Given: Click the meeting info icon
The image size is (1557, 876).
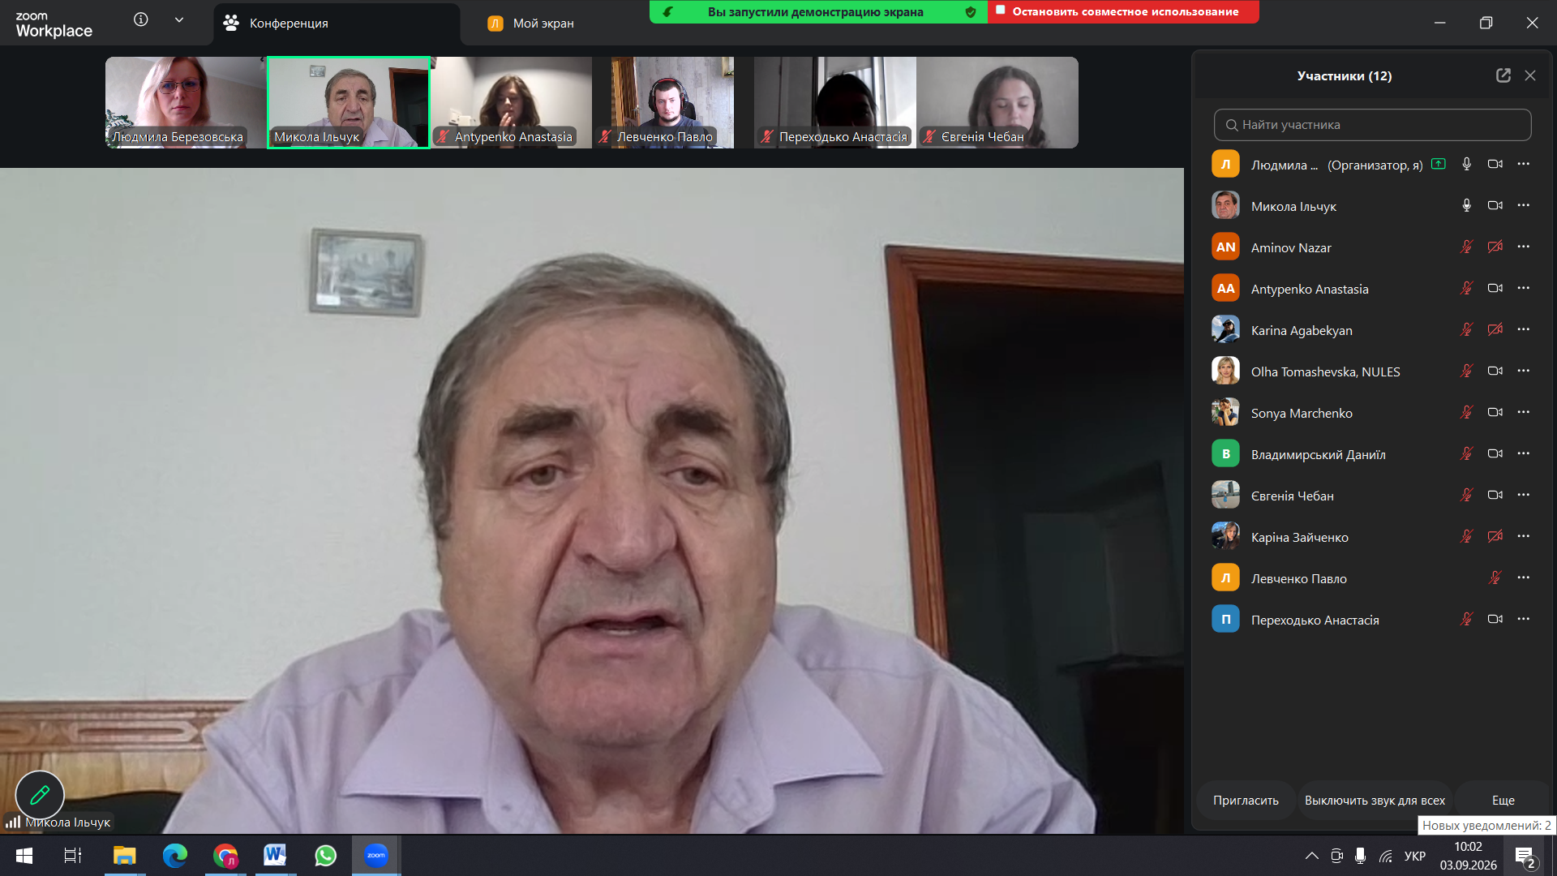Looking at the screenshot, I should pos(141,19).
